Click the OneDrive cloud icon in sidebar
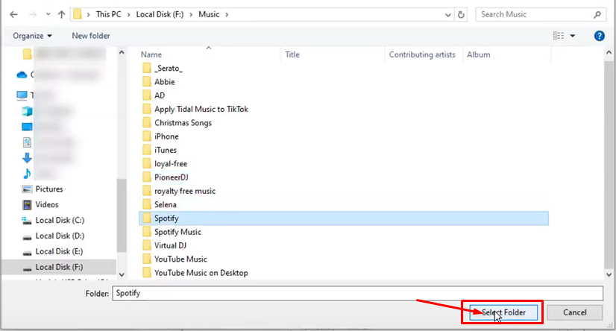 pyautogui.click(x=22, y=75)
